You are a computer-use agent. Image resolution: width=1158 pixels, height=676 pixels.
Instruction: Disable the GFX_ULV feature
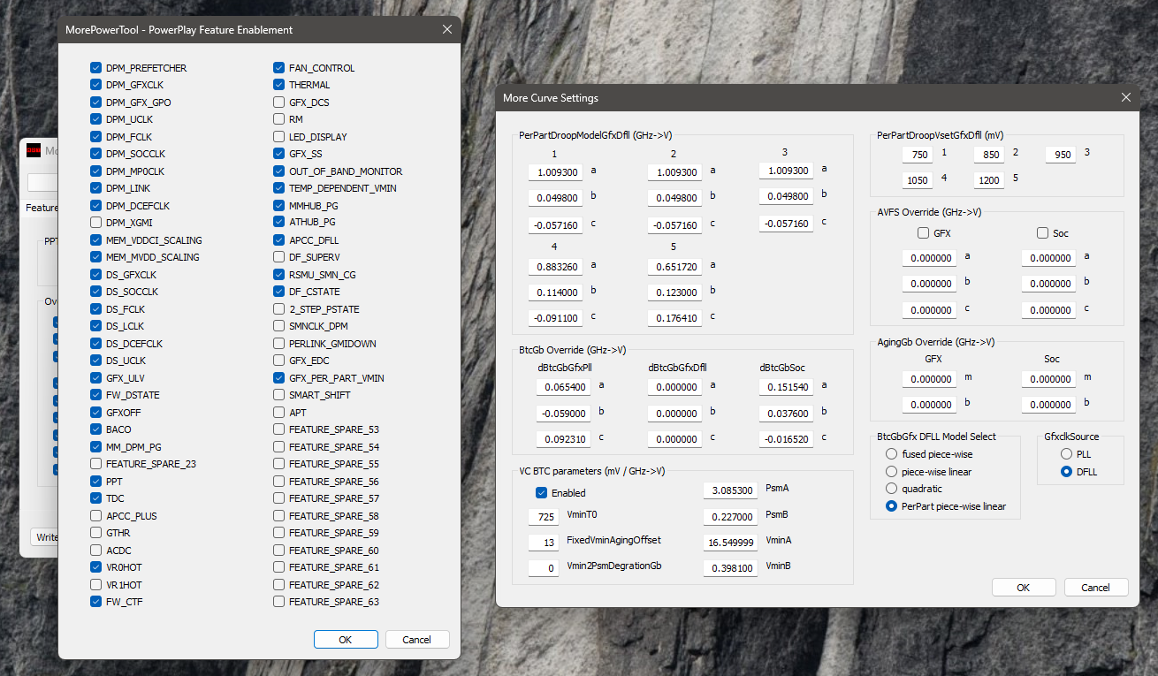(x=95, y=378)
